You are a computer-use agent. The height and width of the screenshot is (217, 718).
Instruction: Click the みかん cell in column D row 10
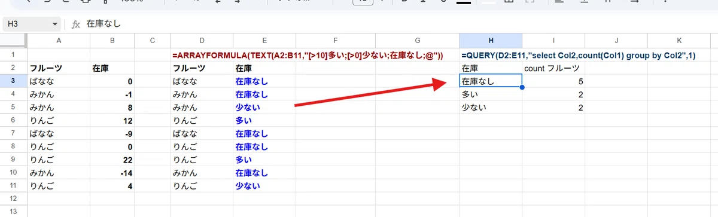(x=202, y=173)
